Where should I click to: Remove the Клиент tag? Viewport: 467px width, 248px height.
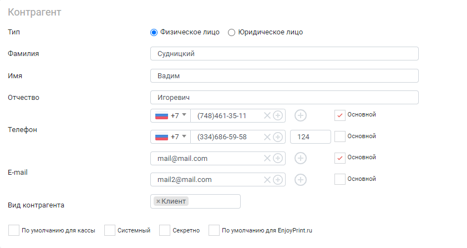(x=158, y=201)
